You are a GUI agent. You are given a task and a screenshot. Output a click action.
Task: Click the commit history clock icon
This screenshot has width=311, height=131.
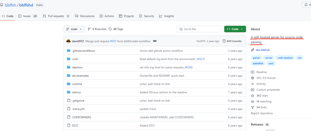224,41
